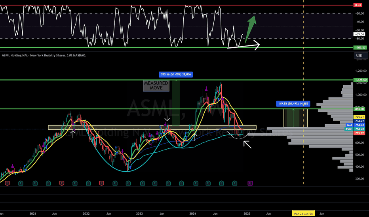Image resolution: width=369 pixels, height=217 pixels.
Task: Open the earnings marker for October 2024
Action: [x=235, y=183]
